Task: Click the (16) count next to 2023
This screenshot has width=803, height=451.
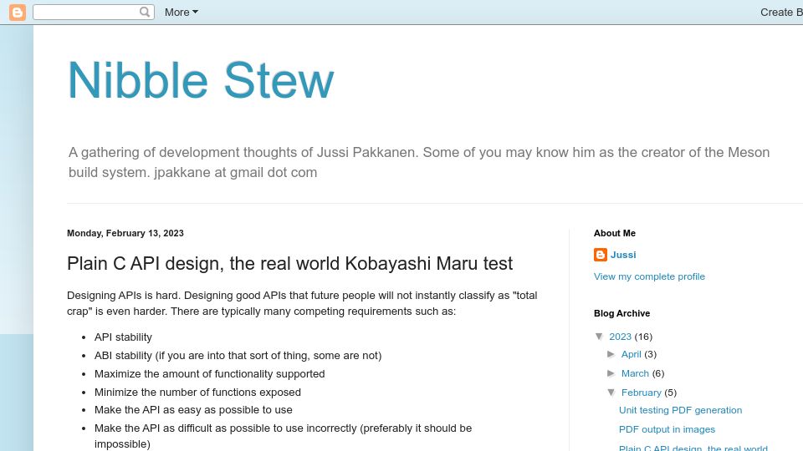Action: click(x=643, y=337)
